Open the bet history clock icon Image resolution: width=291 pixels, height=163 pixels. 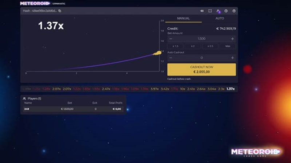click(x=226, y=11)
